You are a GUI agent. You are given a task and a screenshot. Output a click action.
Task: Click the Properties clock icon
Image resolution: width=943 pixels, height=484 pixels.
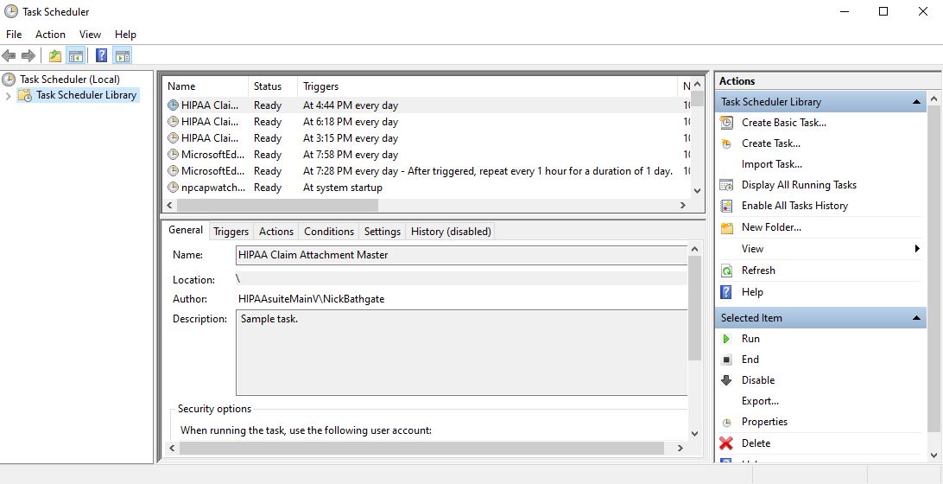tap(726, 423)
